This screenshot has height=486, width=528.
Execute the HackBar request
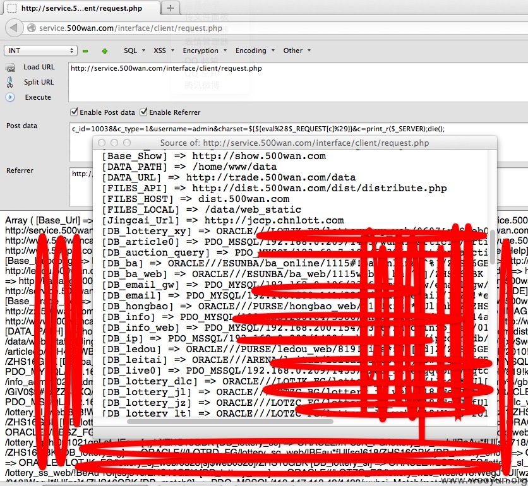pyautogui.click(x=38, y=97)
